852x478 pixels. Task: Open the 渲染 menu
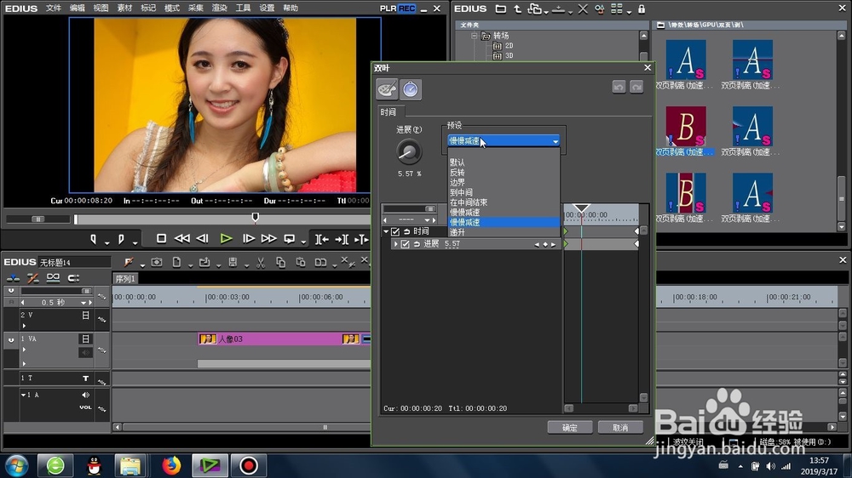click(219, 9)
